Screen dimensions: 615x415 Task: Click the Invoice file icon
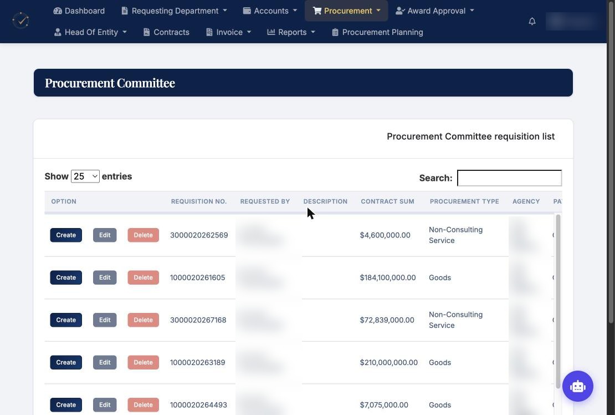(x=209, y=32)
